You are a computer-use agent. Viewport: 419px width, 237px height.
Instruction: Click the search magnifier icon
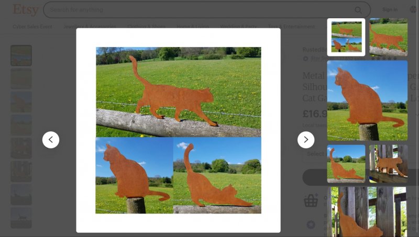(358, 10)
